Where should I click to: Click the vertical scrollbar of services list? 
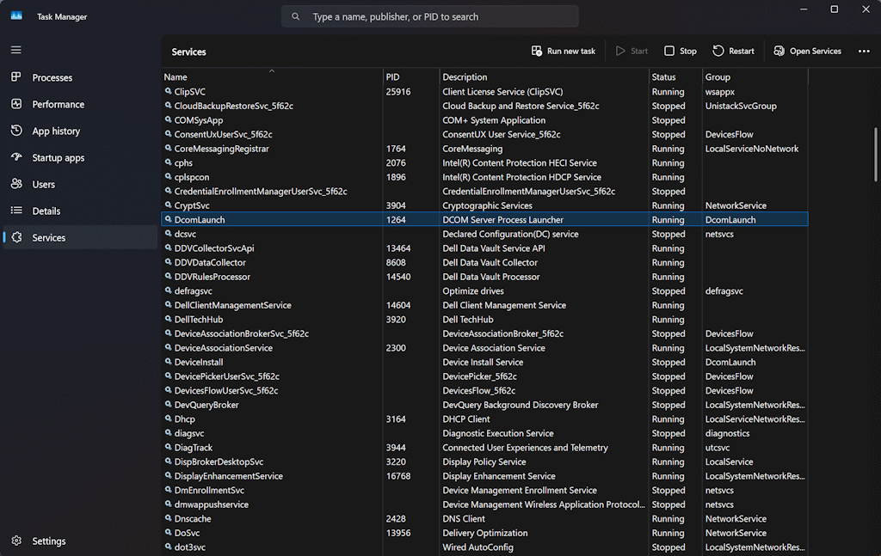tap(876, 155)
